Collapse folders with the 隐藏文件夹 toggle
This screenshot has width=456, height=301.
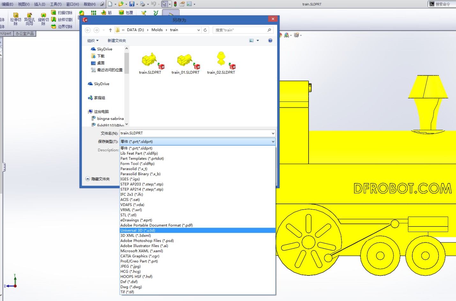click(x=98, y=179)
